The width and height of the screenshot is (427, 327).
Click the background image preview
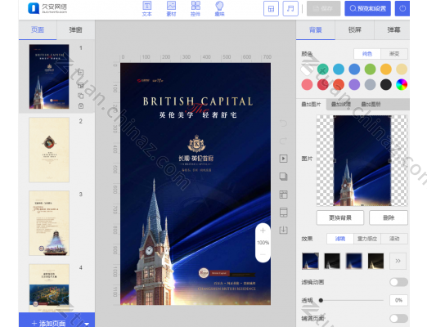click(x=362, y=160)
